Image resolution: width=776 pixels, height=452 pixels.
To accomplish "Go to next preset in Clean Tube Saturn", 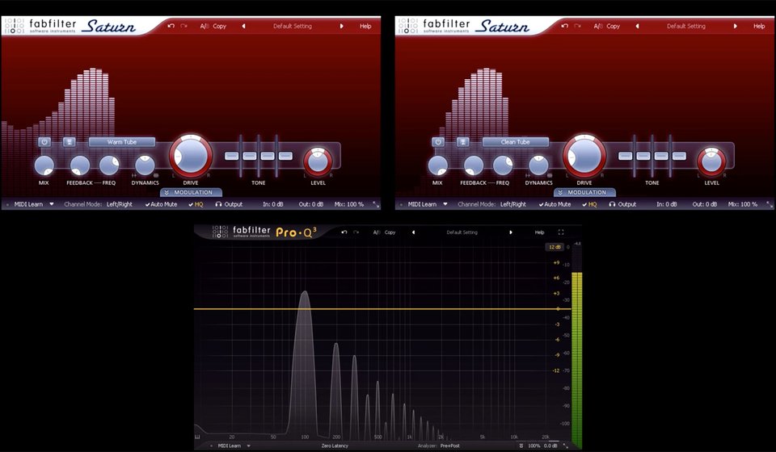I will (x=736, y=26).
